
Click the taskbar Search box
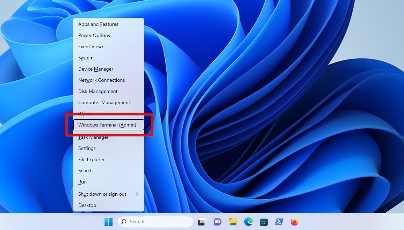(x=156, y=222)
